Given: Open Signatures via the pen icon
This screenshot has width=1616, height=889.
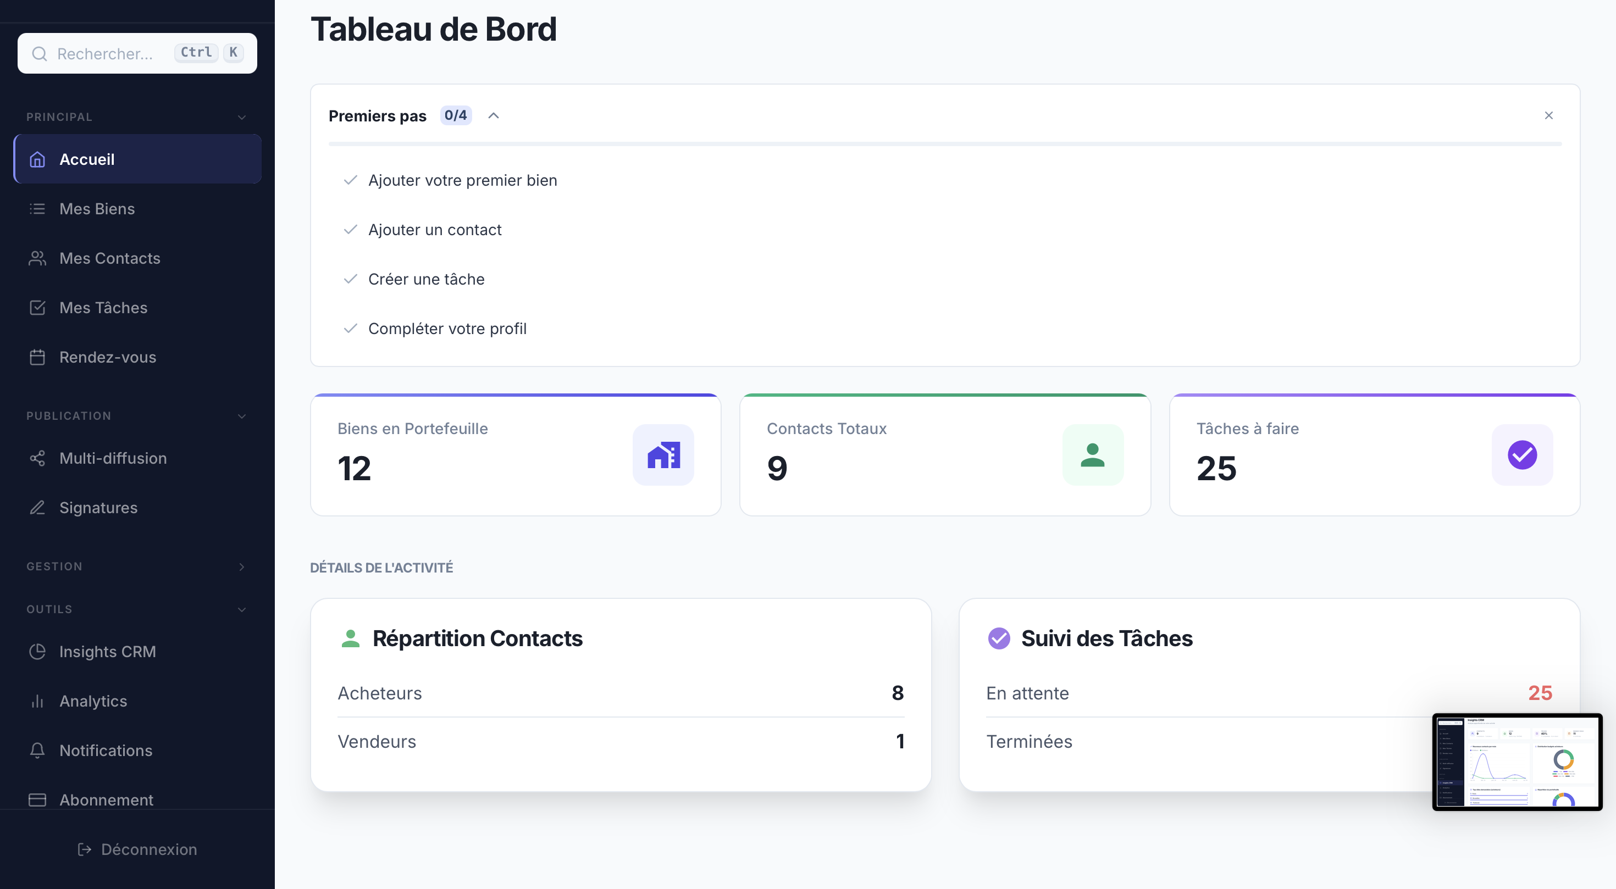Looking at the screenshot, I should [x=37, y=508].
